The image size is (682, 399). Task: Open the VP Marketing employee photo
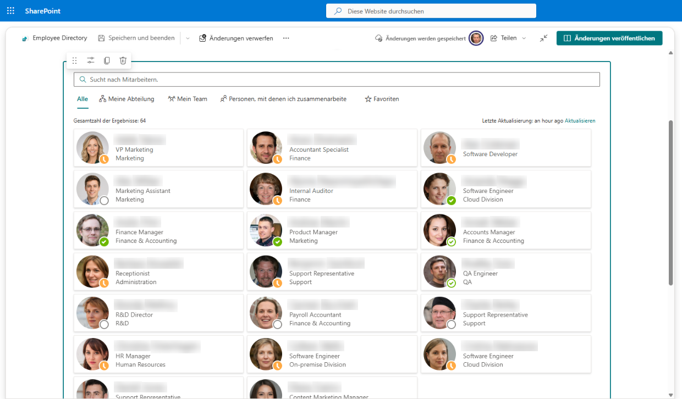[x=92, y=148]
